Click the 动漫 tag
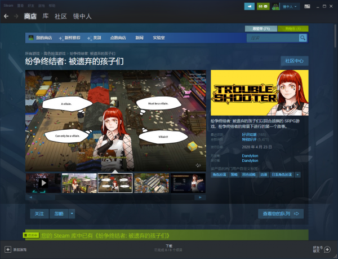Screen dimensions: 338x259 pyautogui.click(x=264, y=174)
